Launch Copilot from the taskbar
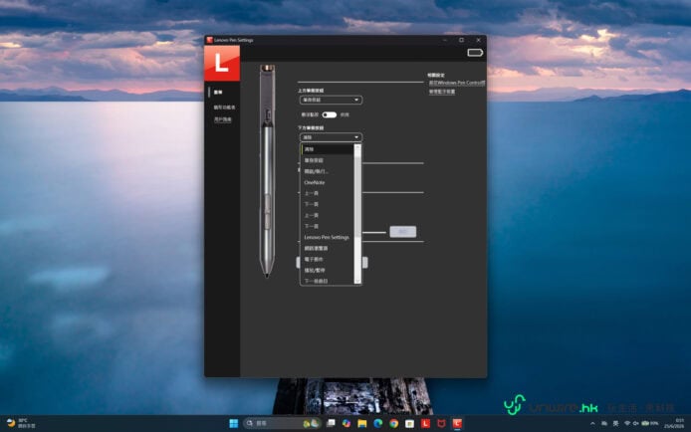691x432 pixels. [x=346, y=423]
